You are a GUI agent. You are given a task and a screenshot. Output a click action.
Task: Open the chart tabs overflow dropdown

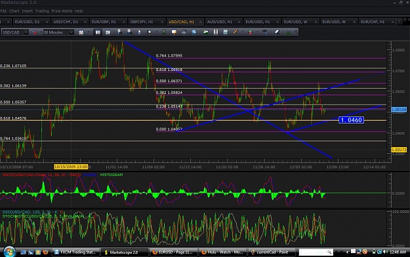click(399, 21)
